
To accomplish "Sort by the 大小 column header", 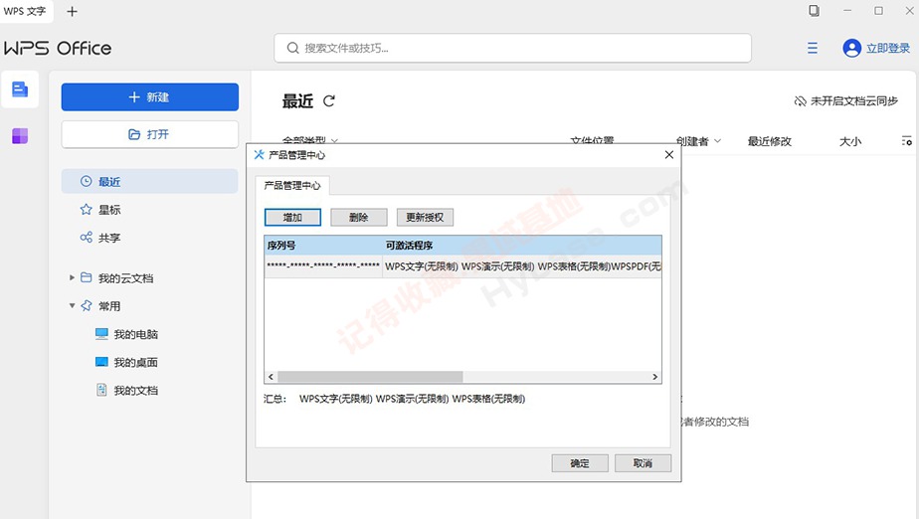I will pos(849,141).
